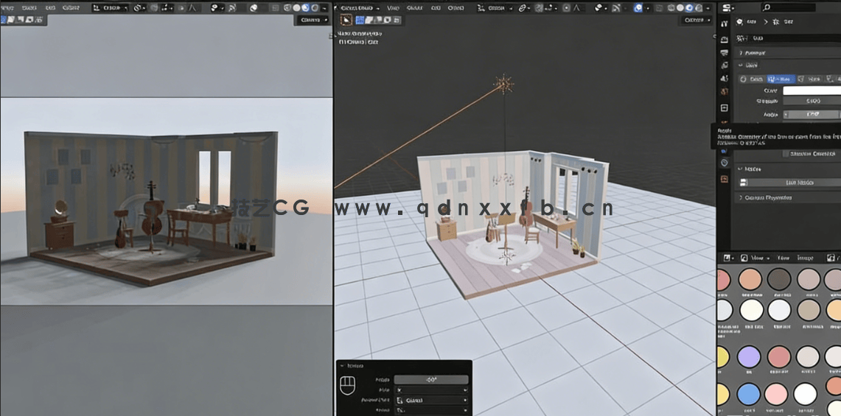Screen dimensions: 841x416
Task: Open the Render properties tab icon
Action: pyautogui.click(x=725, y=39)
